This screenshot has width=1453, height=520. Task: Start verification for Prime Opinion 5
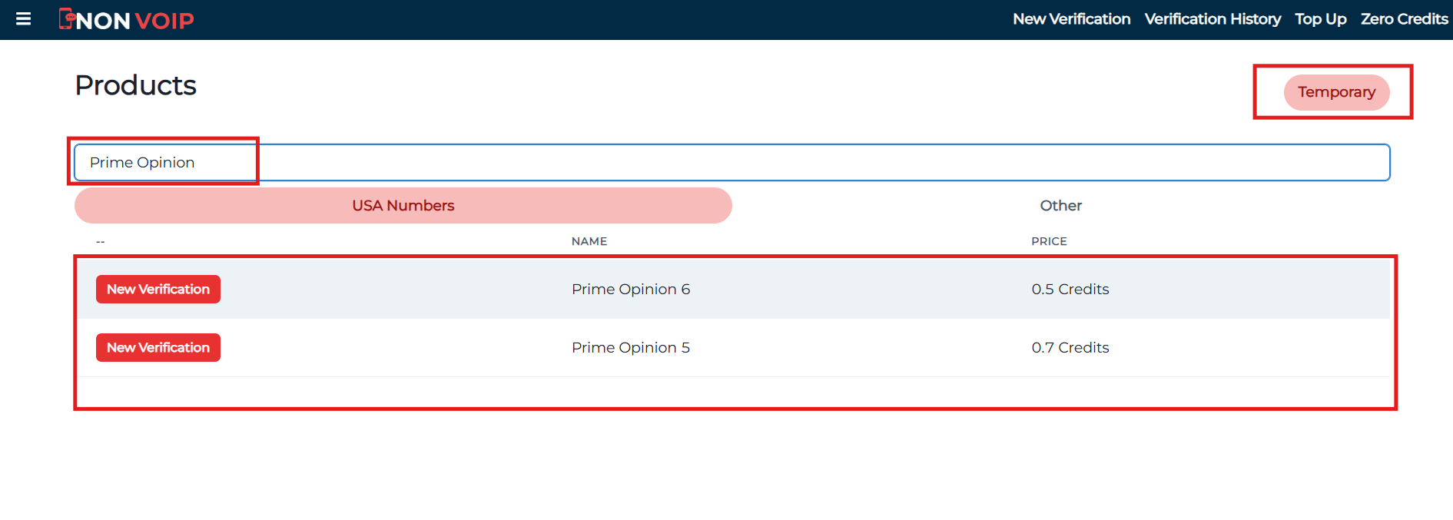158,347
